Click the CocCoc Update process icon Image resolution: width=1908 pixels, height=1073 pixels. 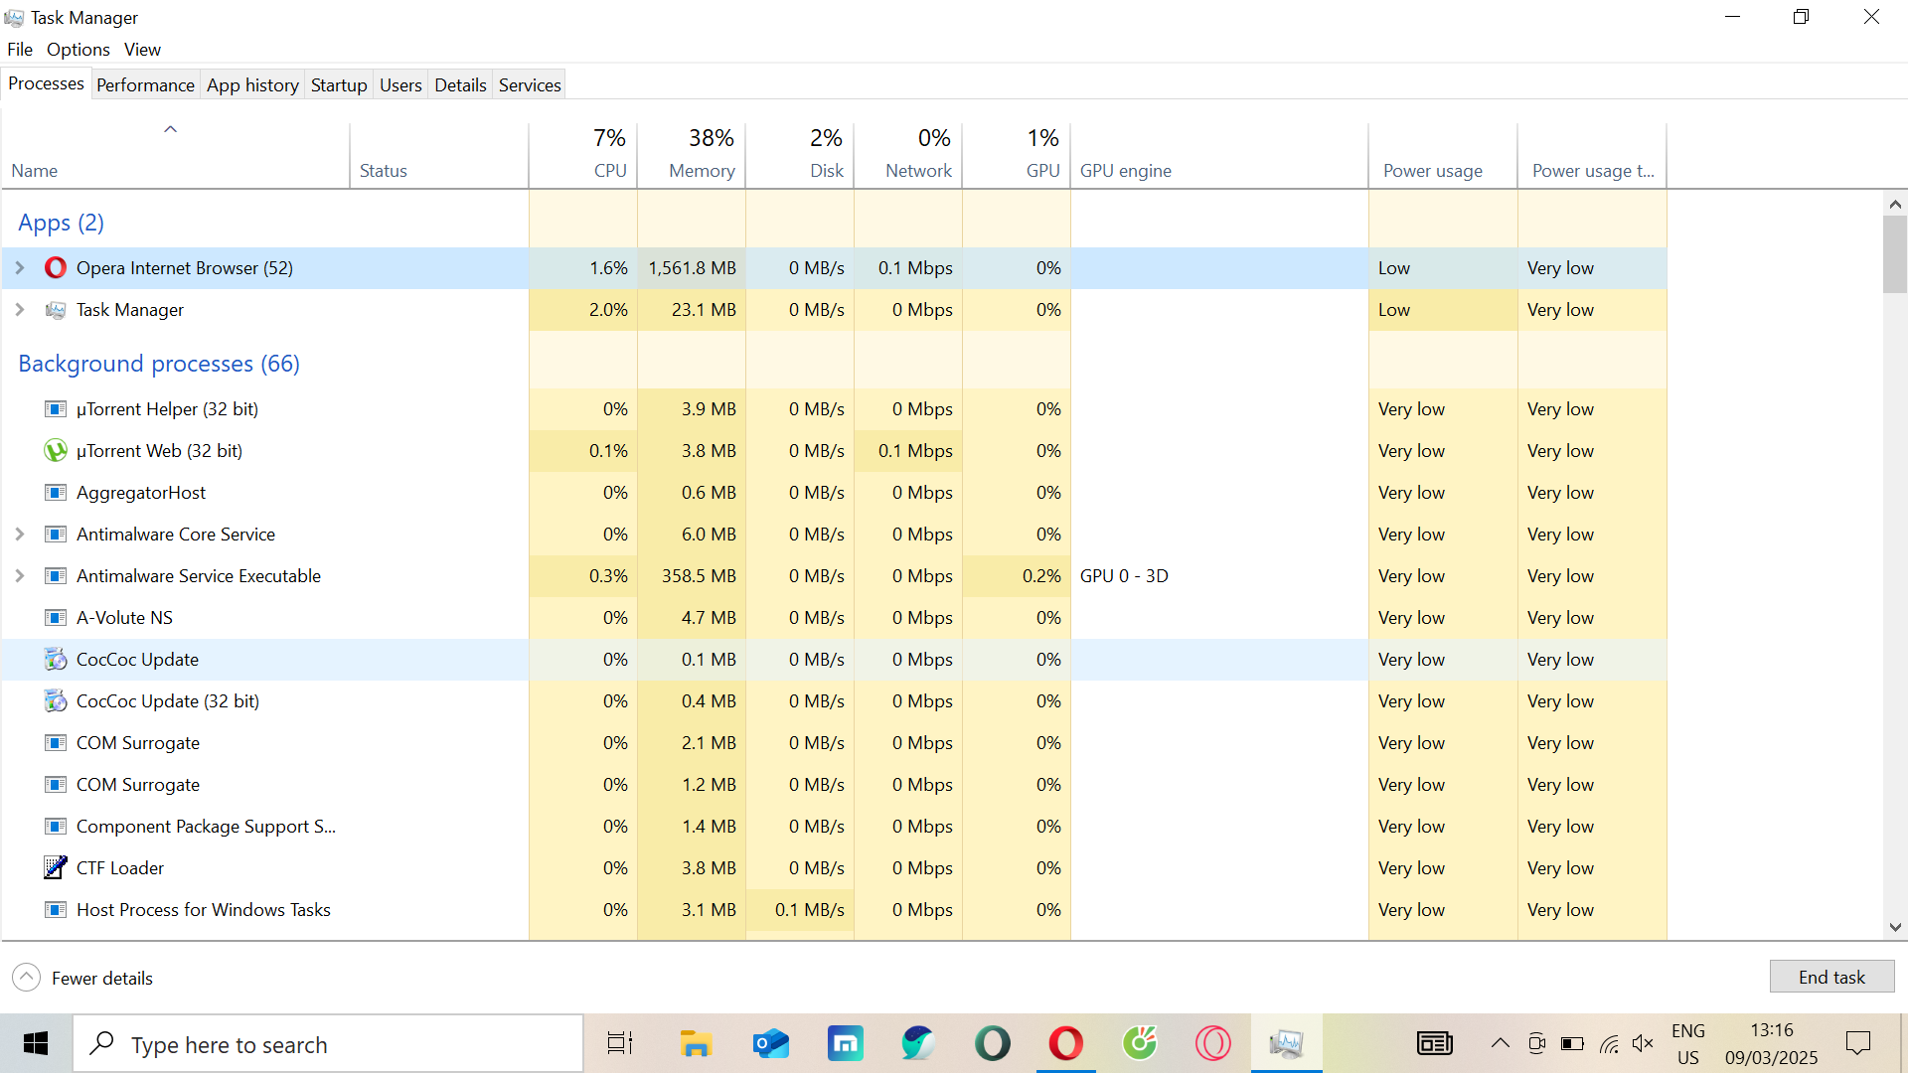[56, 660]
